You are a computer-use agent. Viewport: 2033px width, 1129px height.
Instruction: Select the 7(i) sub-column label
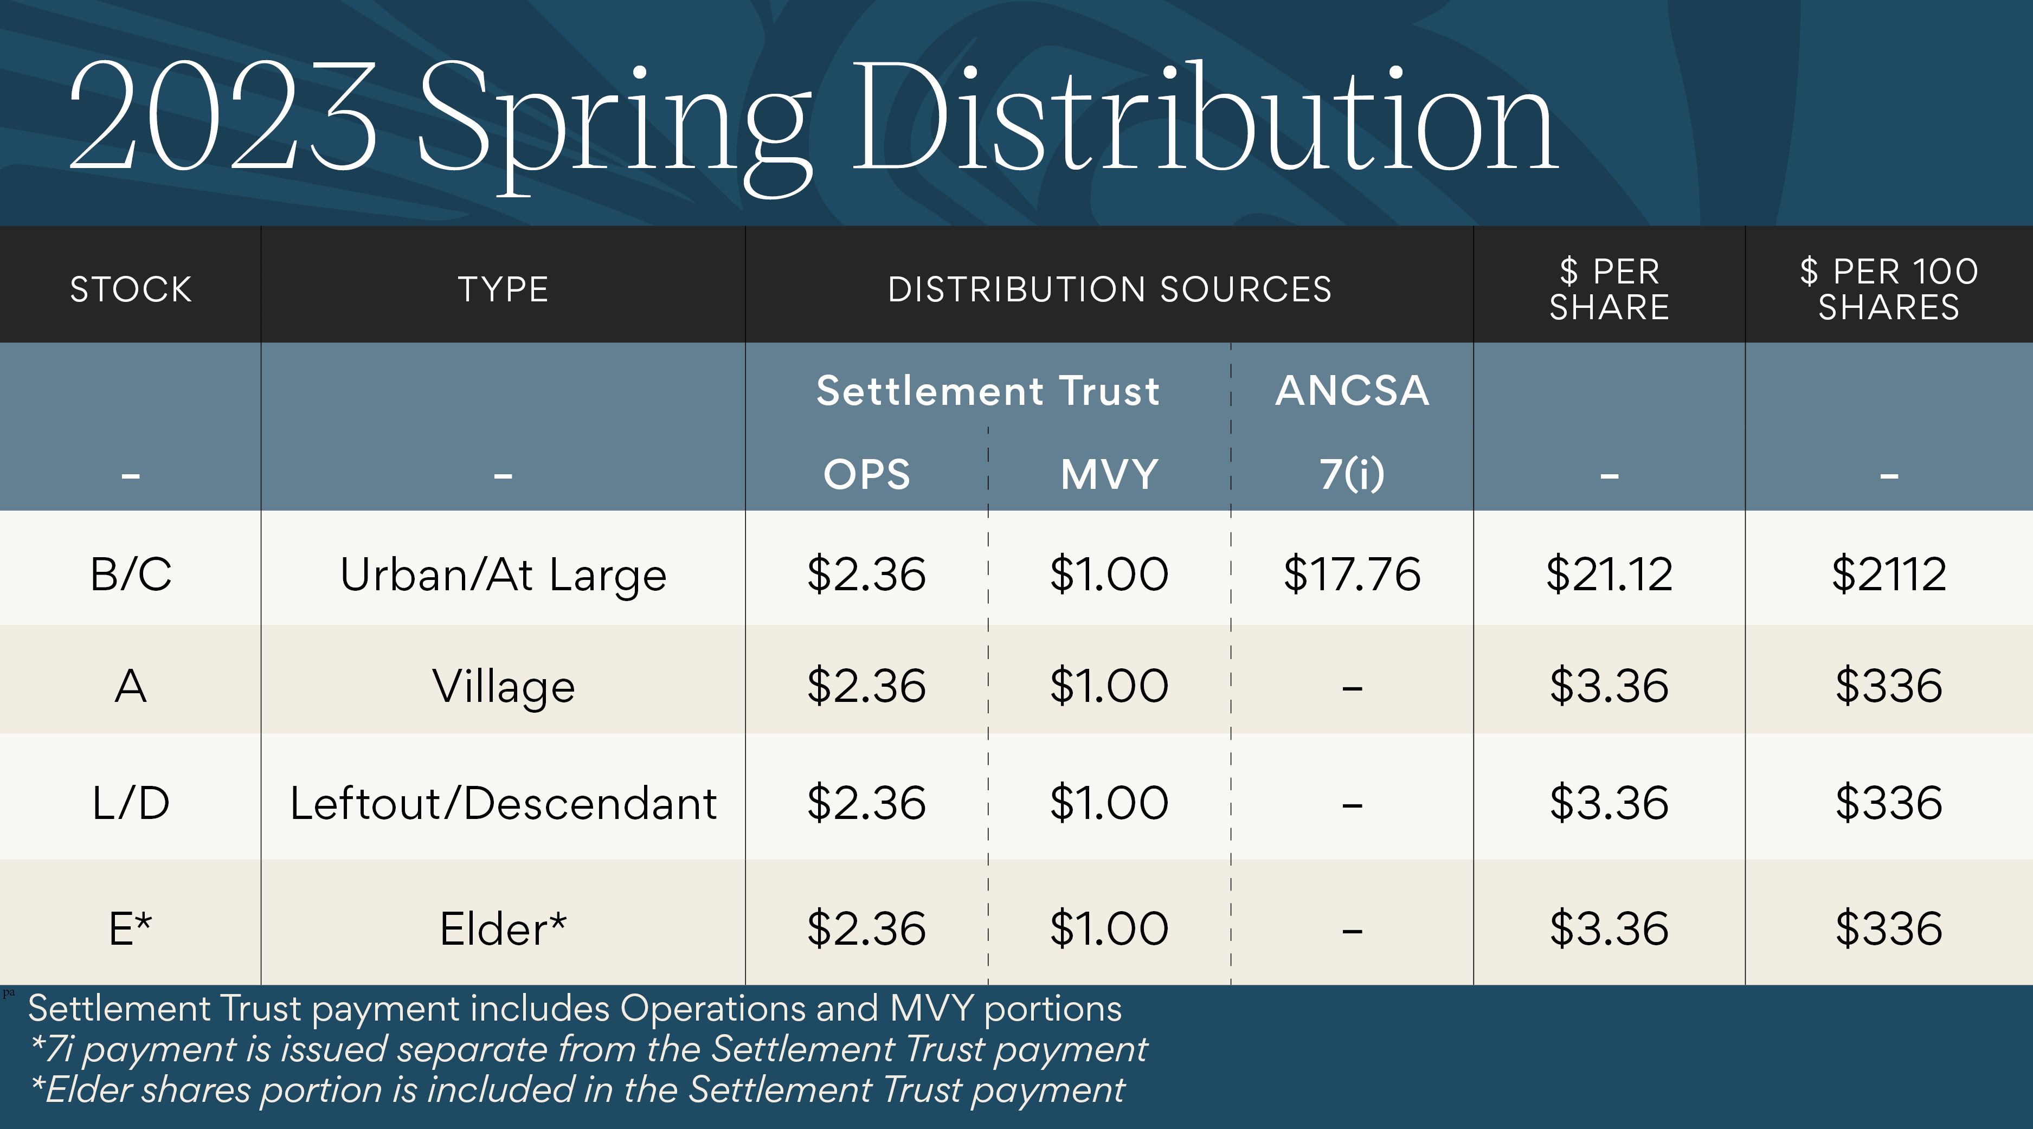1352,474
